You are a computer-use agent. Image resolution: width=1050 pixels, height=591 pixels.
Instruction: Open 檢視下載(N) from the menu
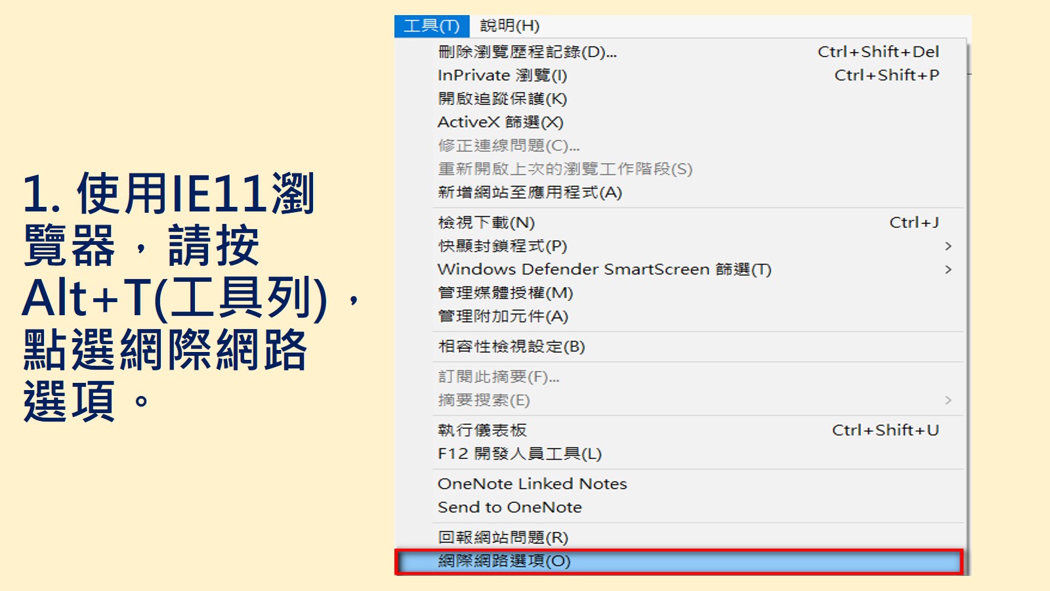(486, 223)
